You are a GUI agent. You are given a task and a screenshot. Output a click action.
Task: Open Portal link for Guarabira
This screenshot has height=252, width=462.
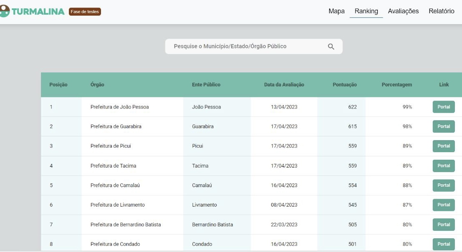tap(444, 126)
